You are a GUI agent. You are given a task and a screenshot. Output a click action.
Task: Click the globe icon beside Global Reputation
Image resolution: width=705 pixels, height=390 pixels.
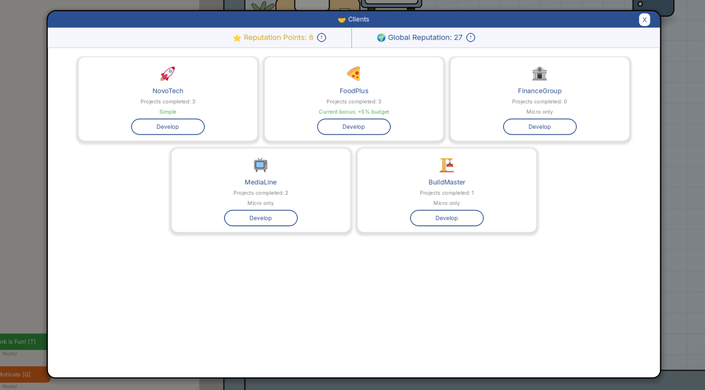[x=381, y=38]
